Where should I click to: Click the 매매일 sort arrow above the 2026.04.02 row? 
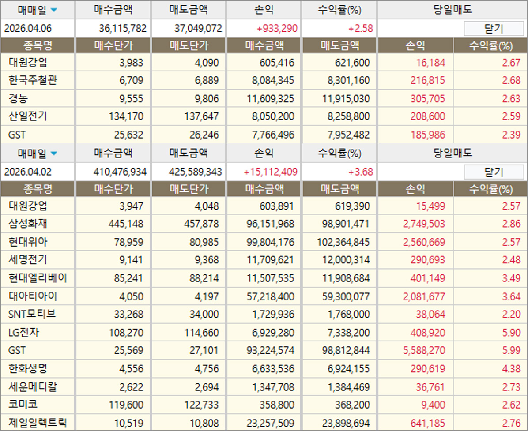54,154
